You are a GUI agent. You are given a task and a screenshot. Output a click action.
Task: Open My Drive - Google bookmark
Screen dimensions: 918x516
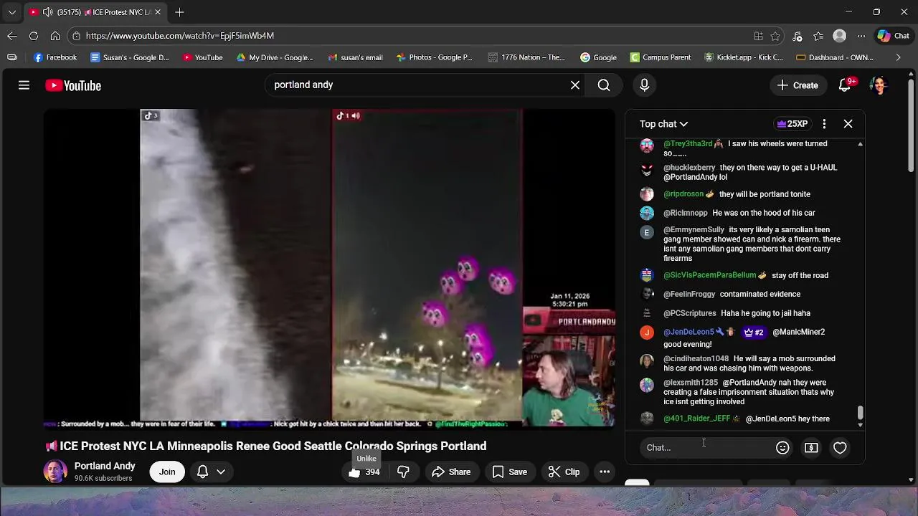[275, 57]
